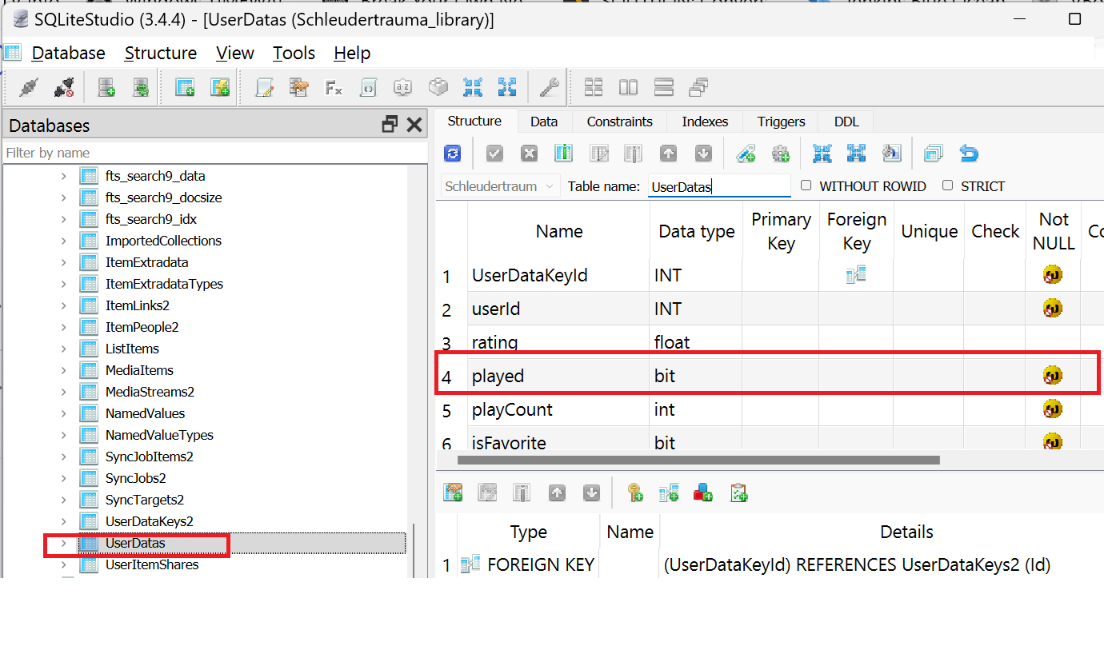Viewport: 1104px width, 646px height.
Task: Switch to the Constraints tab
Action: point(620,122)
